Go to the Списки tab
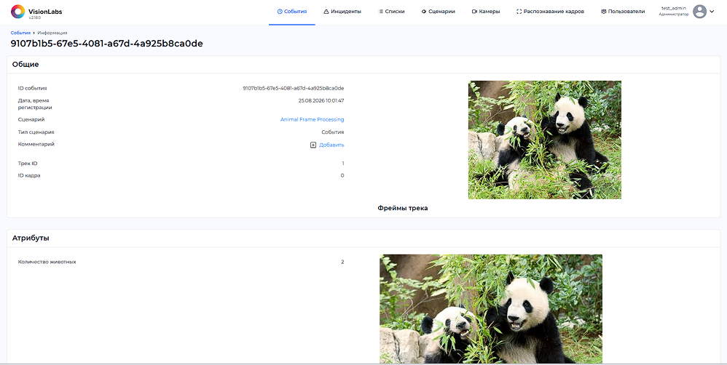Image resolution: width=727 pixels, height=365 pixels. tap(391, 12)
